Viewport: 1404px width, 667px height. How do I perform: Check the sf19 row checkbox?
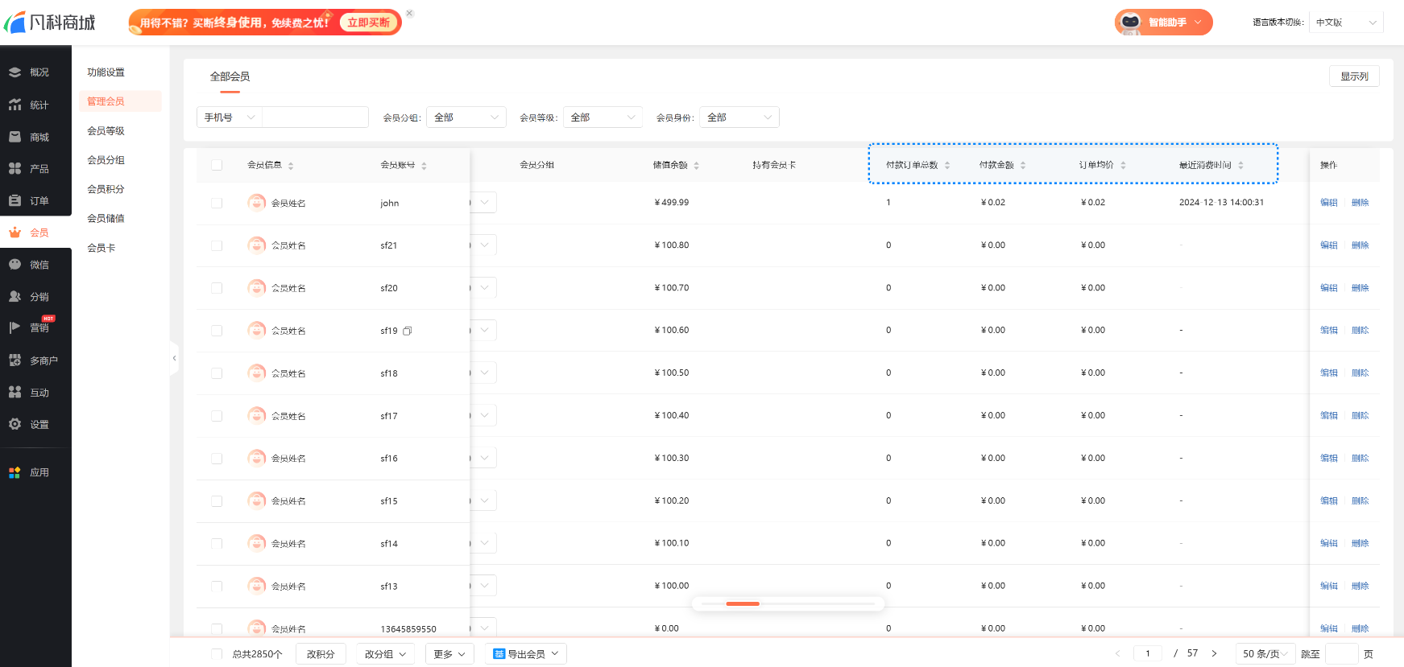click(x=217, y=331)
